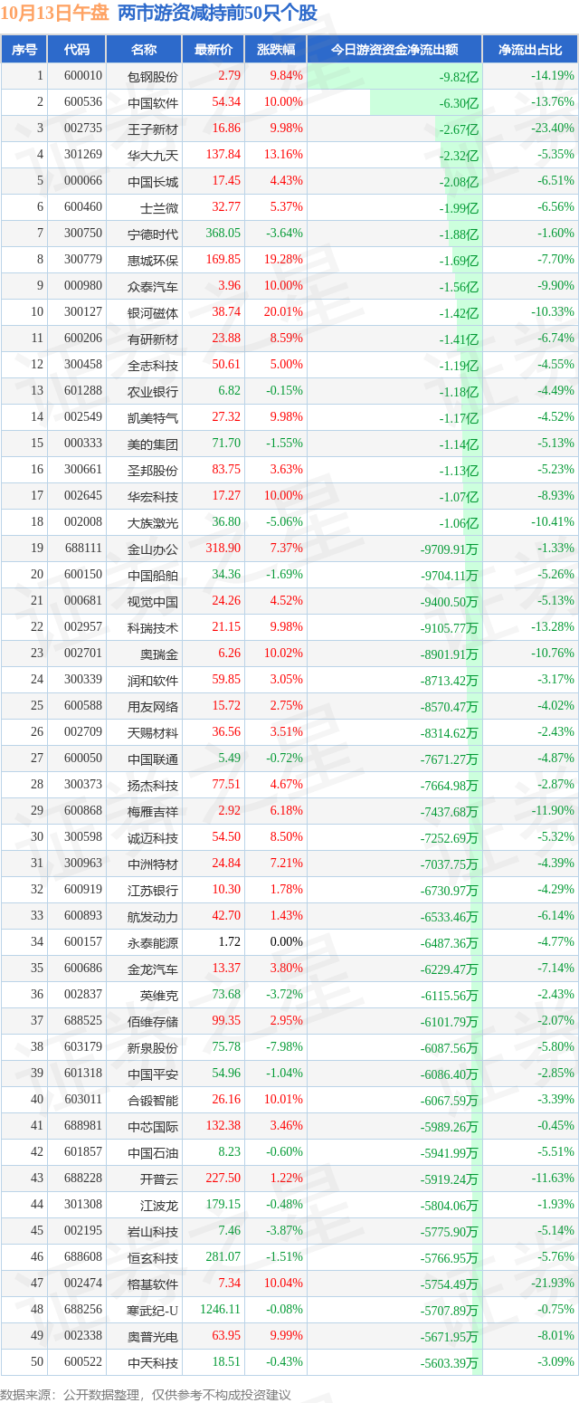The image size is (579, 1403).
Task: Click stock name 圣邦股份
Action: 153,470
